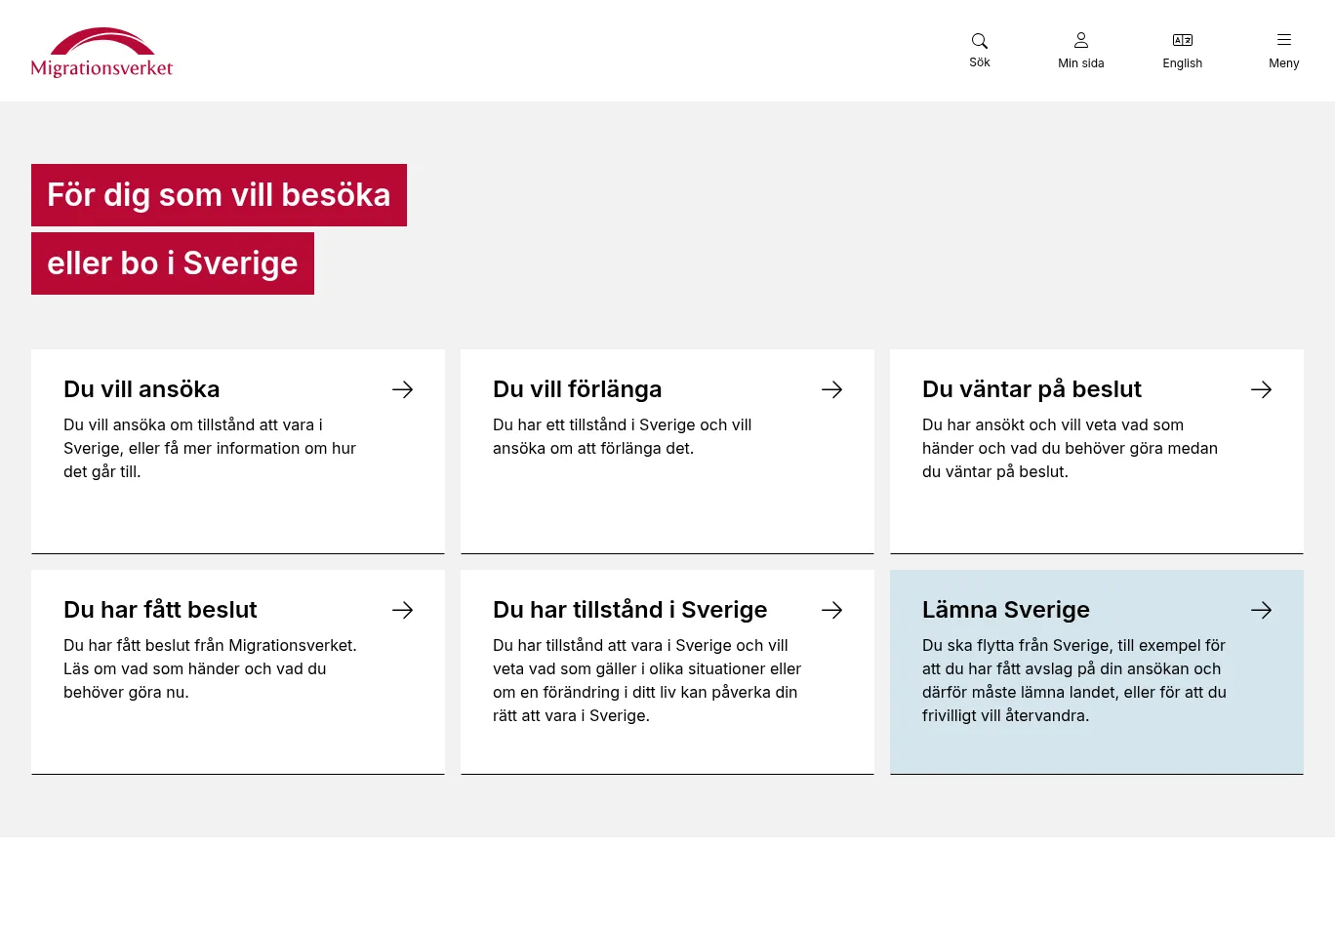The image size is (1335, 927).
Task: Select the highlighted Lämna Sverige heading
Action: [x=1005, y=610]
